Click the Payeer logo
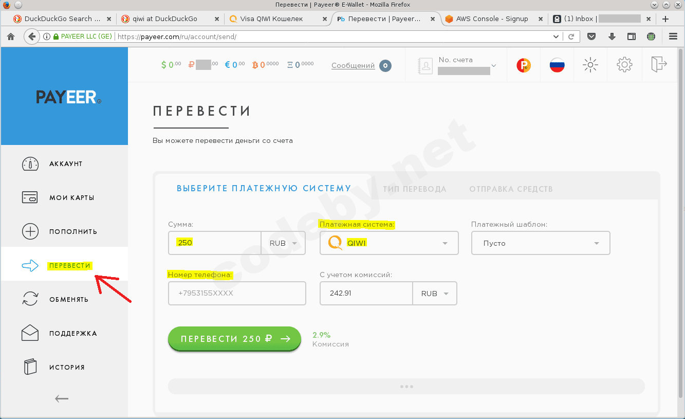 [x=68, y=97]
